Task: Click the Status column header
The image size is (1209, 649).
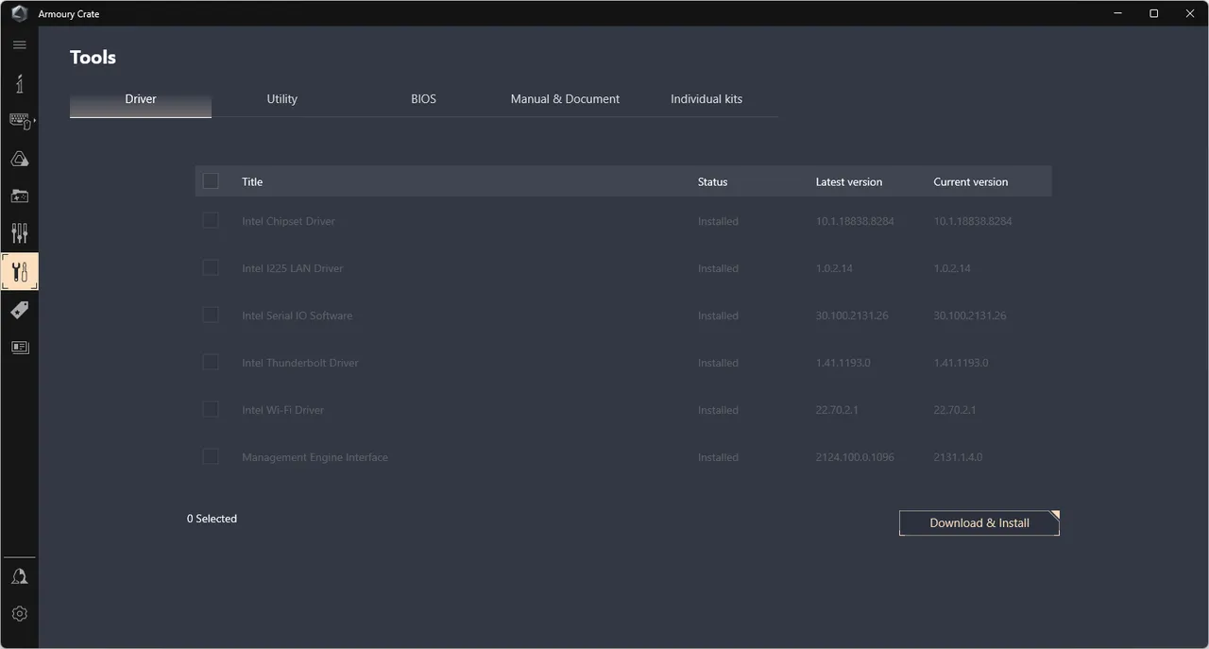Action: point(712,182)
